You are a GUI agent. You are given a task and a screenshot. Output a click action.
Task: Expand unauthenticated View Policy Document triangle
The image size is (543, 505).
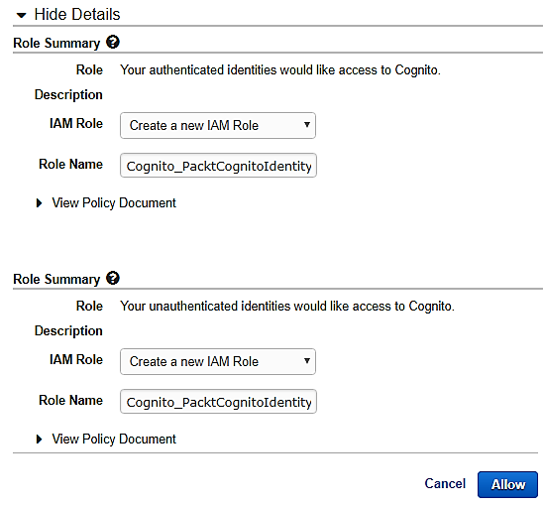(x=39, y=440)
